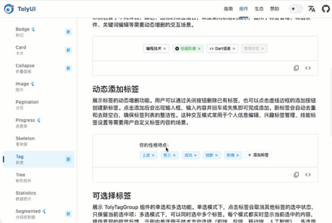332x223 pixels.
Task: Open the language translation icon
Action: 311,9
